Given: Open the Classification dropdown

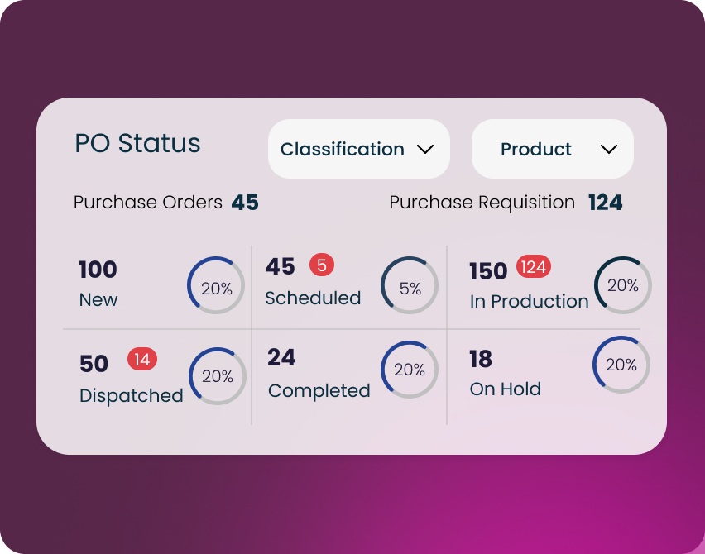Looking at the screenshot, I should tap(358, 149).
